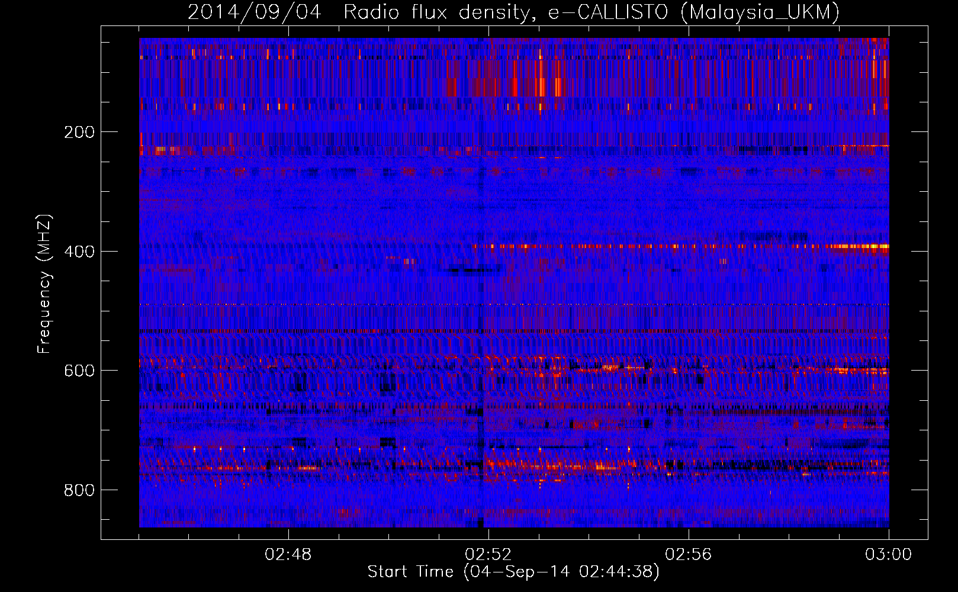Click the 02:56 time axis label
958x592 pixels.
[689, 555]
